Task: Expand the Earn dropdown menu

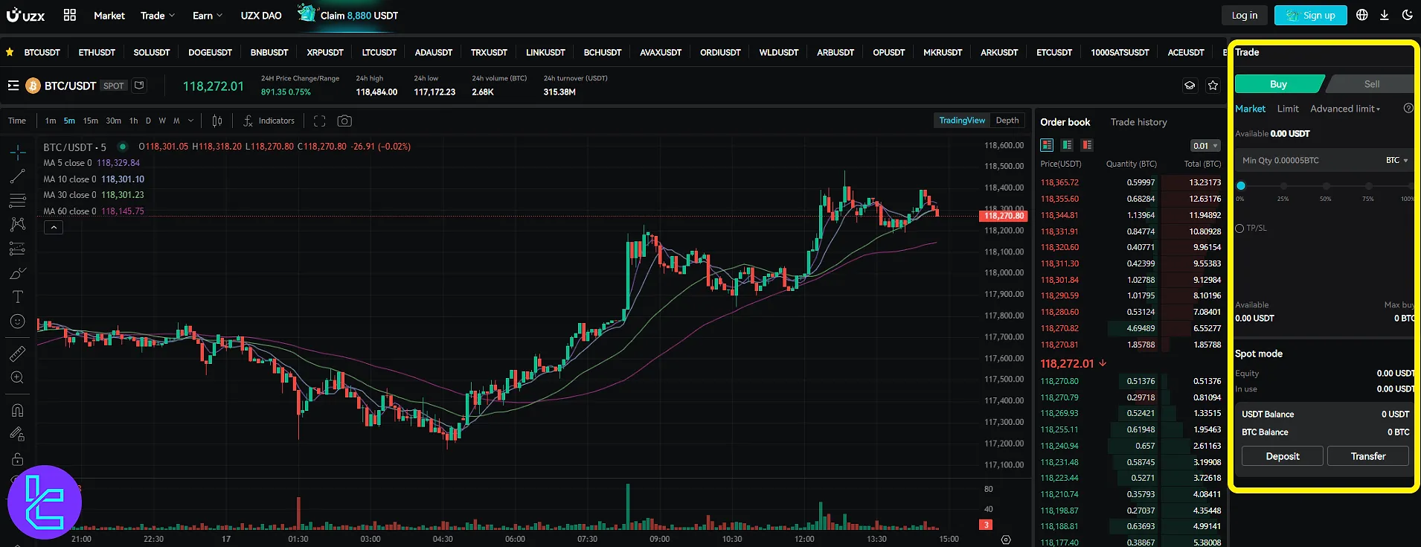Action: coord(208,15)
